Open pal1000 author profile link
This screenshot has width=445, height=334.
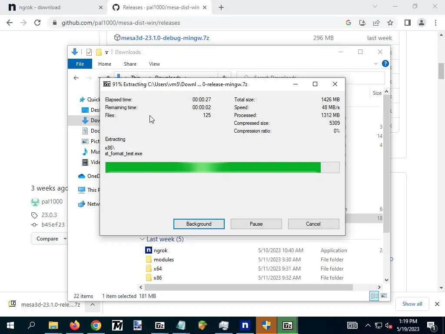click(x=52, y=201)
